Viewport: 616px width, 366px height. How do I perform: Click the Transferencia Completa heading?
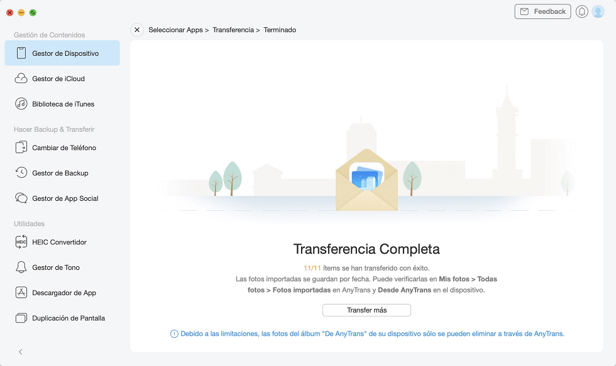366,249
